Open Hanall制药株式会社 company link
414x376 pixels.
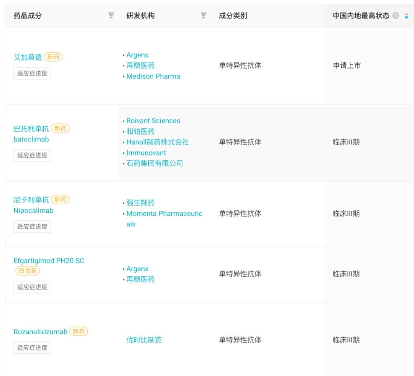pos(158,142)
